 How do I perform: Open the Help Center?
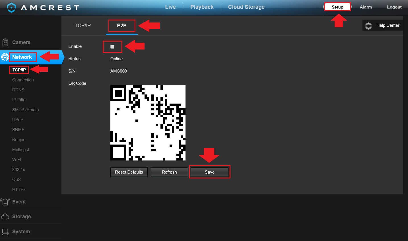pyautogui.click(x=383, y=25)
